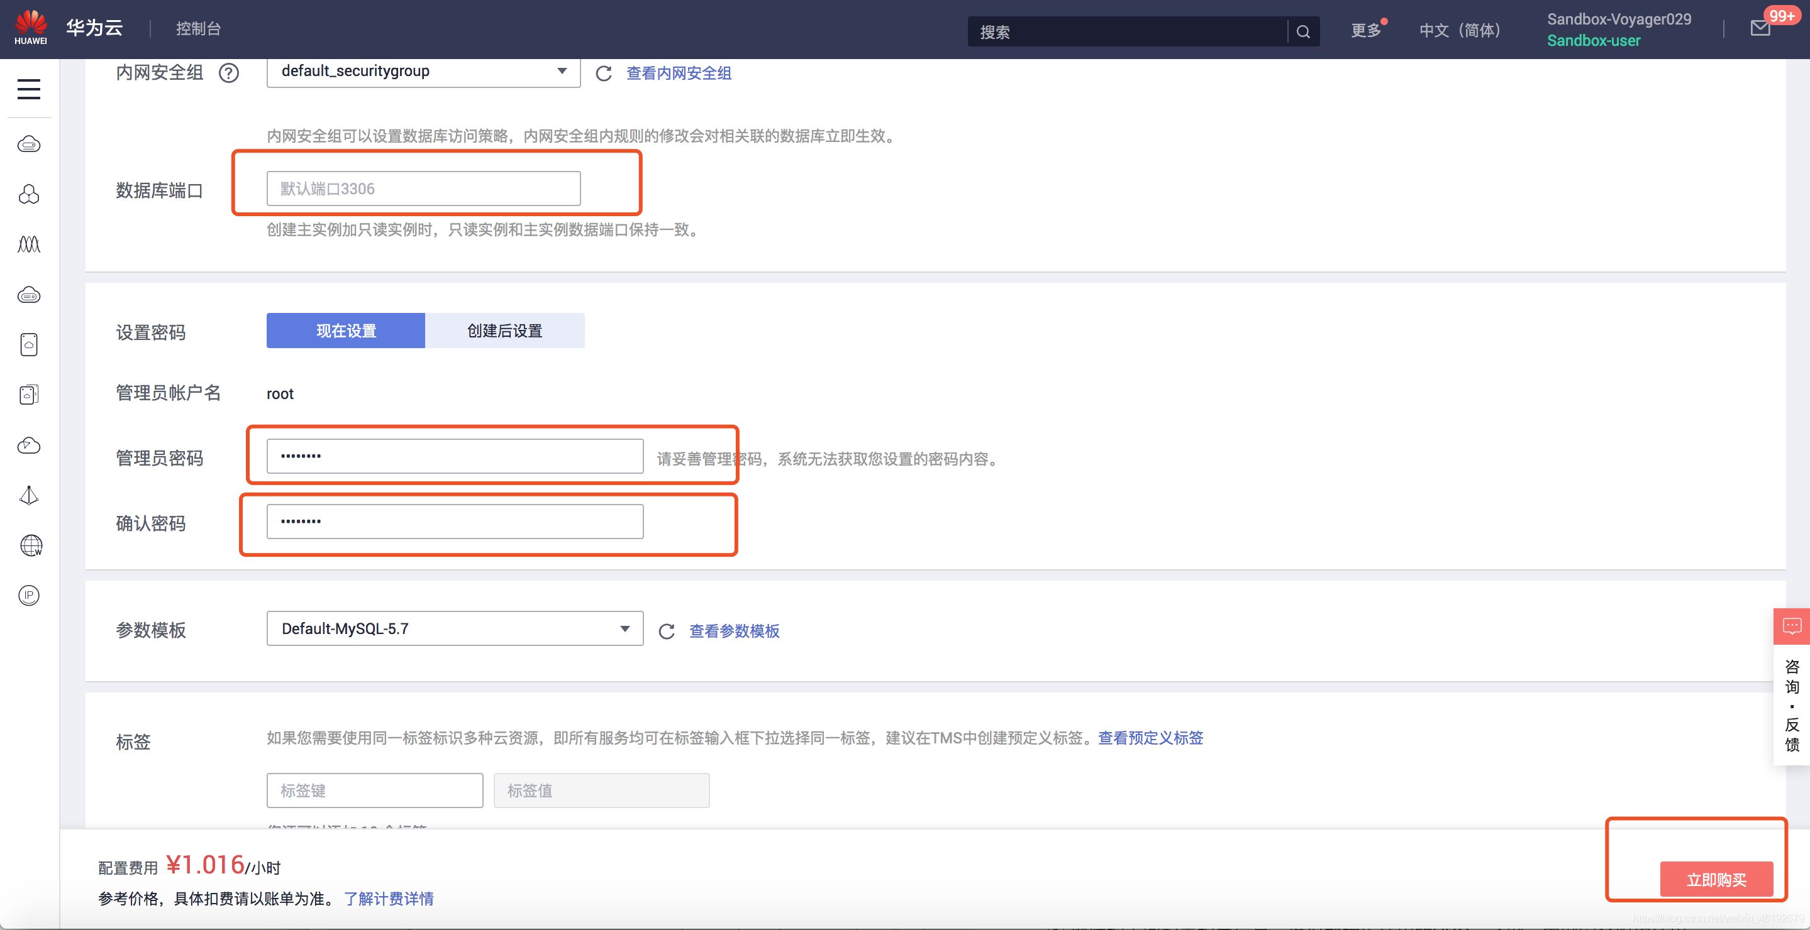Open the 中文（简体） language menu
This screenshot has width=1810, height=930.
[x=1460, y=30]
